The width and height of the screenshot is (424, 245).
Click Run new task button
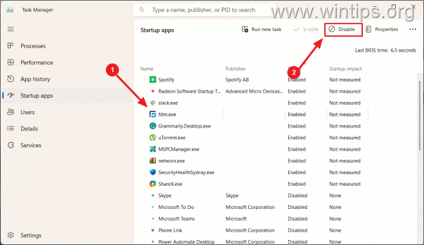click(x=261, y=29)
